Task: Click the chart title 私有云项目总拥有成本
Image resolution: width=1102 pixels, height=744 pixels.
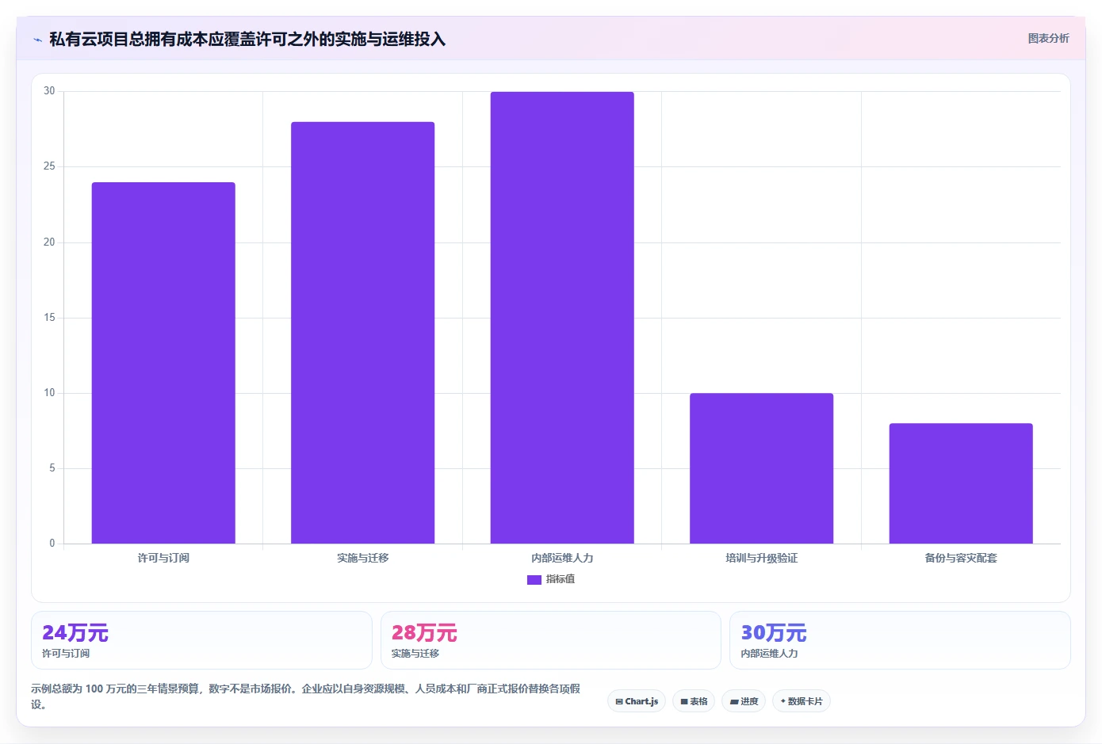Action: [x=247, y=39]
